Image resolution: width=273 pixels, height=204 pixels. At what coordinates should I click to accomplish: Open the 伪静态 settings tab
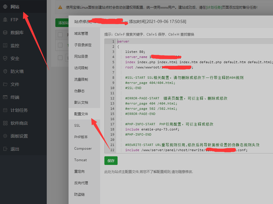79,91
